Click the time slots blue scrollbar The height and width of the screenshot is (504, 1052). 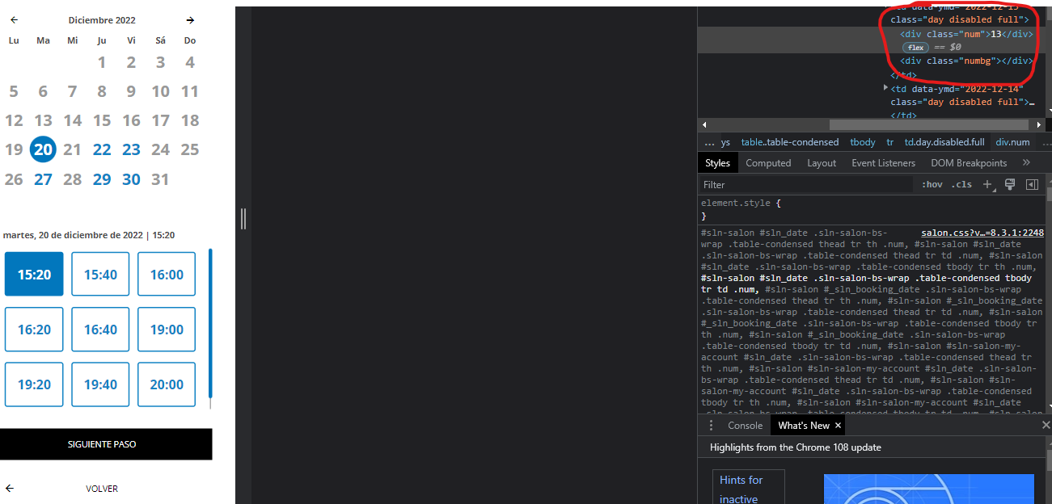pos(210,323)
